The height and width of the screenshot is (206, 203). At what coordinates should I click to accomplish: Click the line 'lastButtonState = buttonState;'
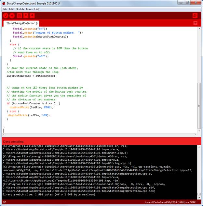(31, 76)
